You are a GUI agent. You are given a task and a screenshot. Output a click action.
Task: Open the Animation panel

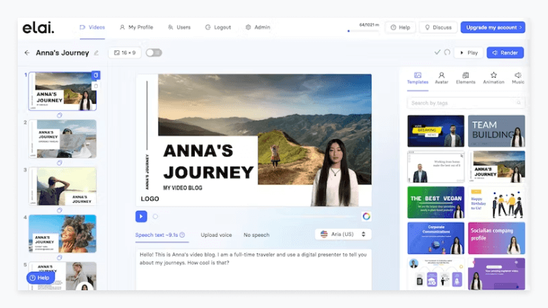(x=493, y=78)
